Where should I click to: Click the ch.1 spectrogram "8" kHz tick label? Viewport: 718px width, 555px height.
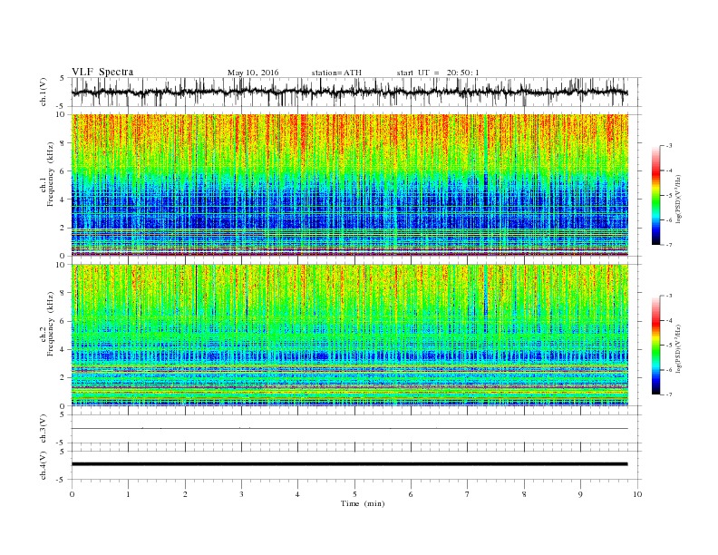tap(63, 143)
